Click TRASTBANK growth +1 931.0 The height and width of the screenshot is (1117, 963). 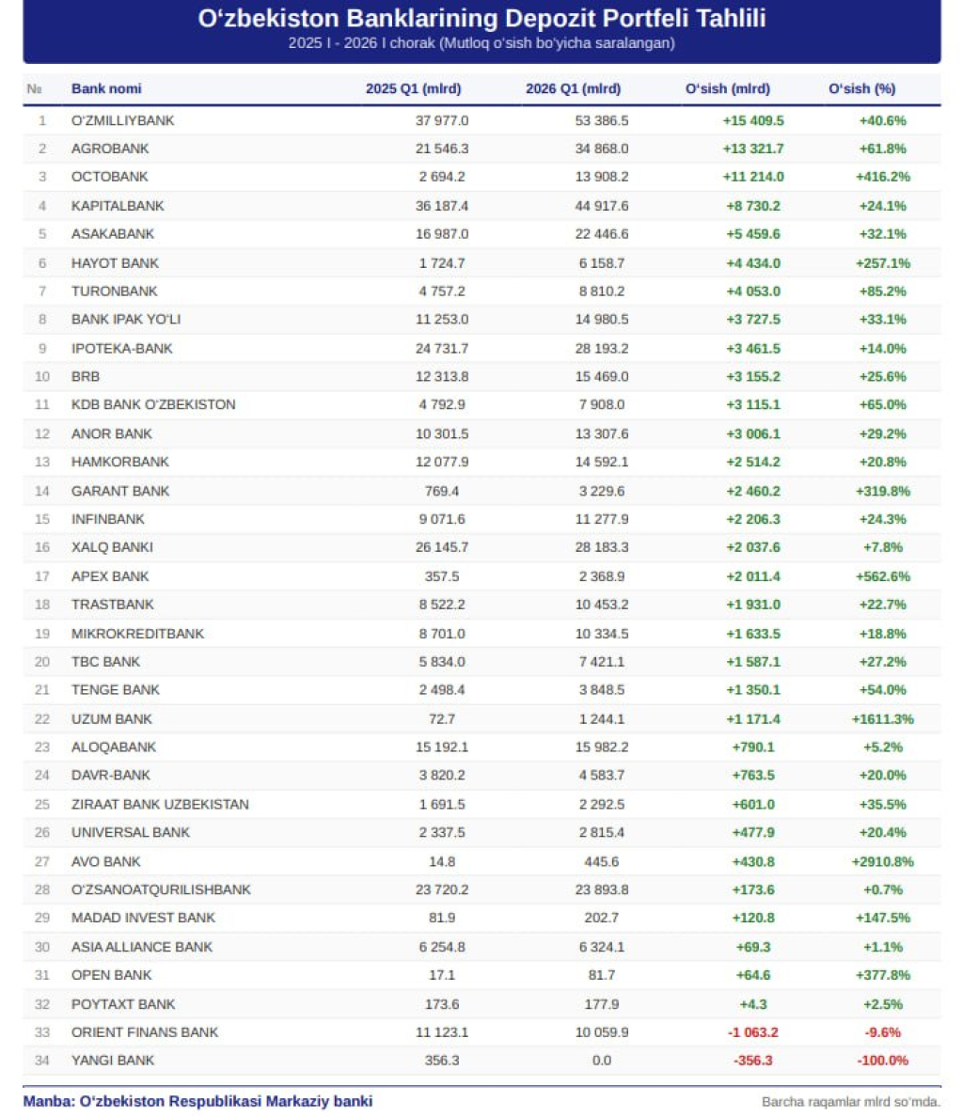point(753,604)
